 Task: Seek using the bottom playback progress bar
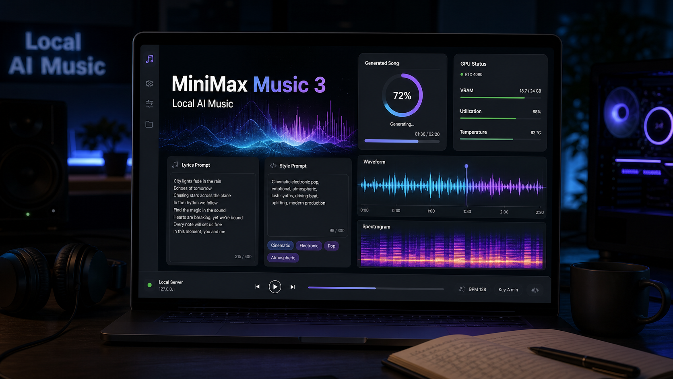coord(376,288)
